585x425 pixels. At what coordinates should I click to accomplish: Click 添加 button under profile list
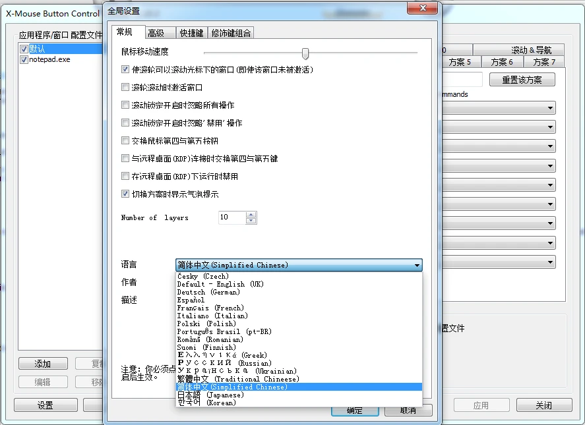[x=43, y=364]
